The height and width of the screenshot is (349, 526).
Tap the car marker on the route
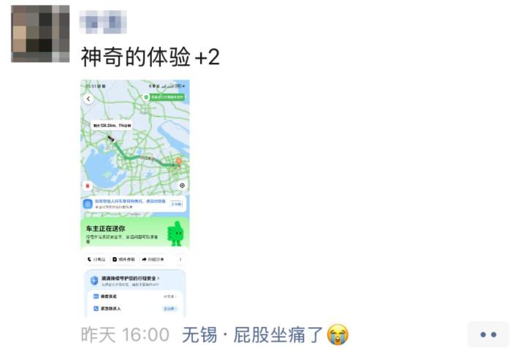coord(110,139)
